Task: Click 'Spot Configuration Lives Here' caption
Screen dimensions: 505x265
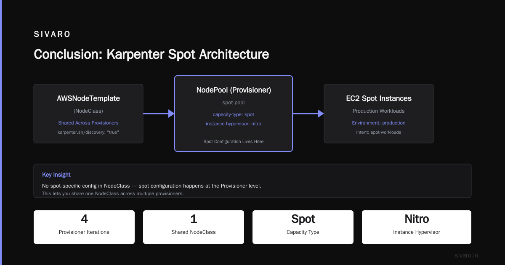Action: [234, 141]
